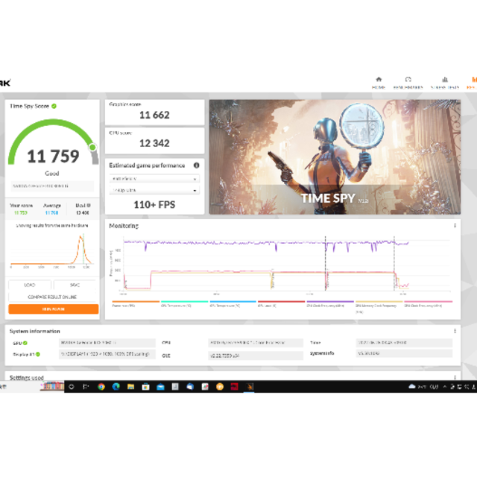
Task: Toggle the red GPU Load legend series
Action: tap(282, 304)
